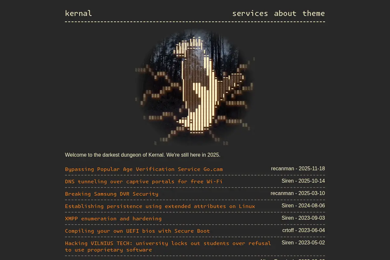View XMPP enumeration and hardening post
Image resolution: width=390 pixels, height=260 pixels.
113,218
